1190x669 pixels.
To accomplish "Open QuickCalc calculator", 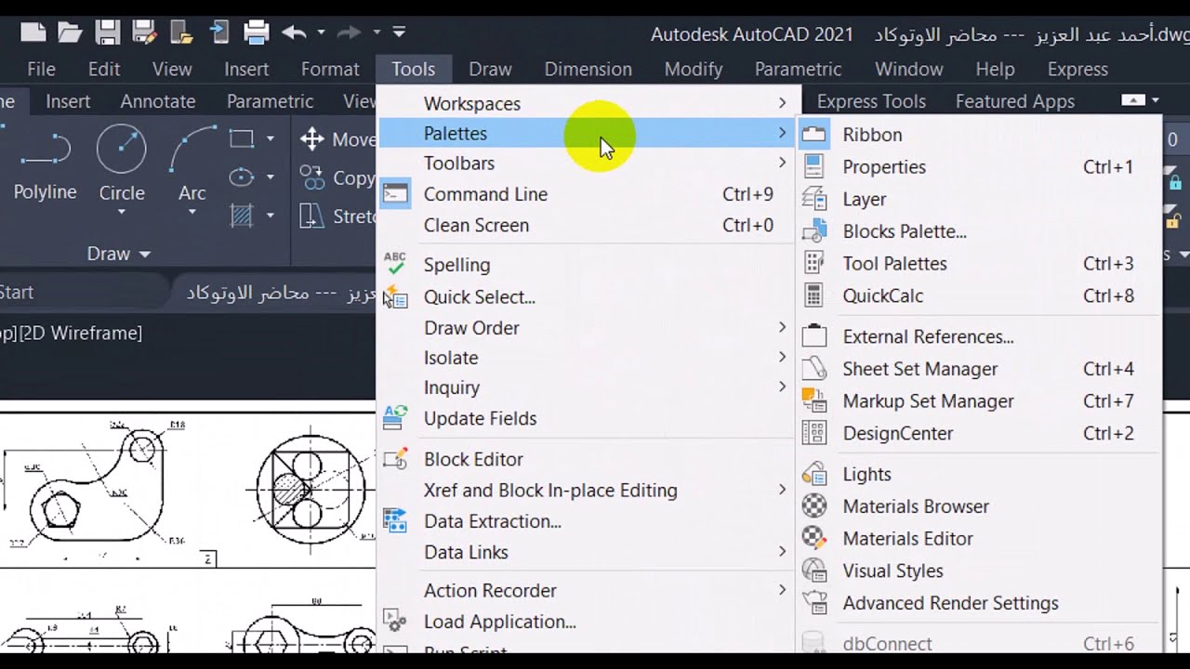I will 980,295.
